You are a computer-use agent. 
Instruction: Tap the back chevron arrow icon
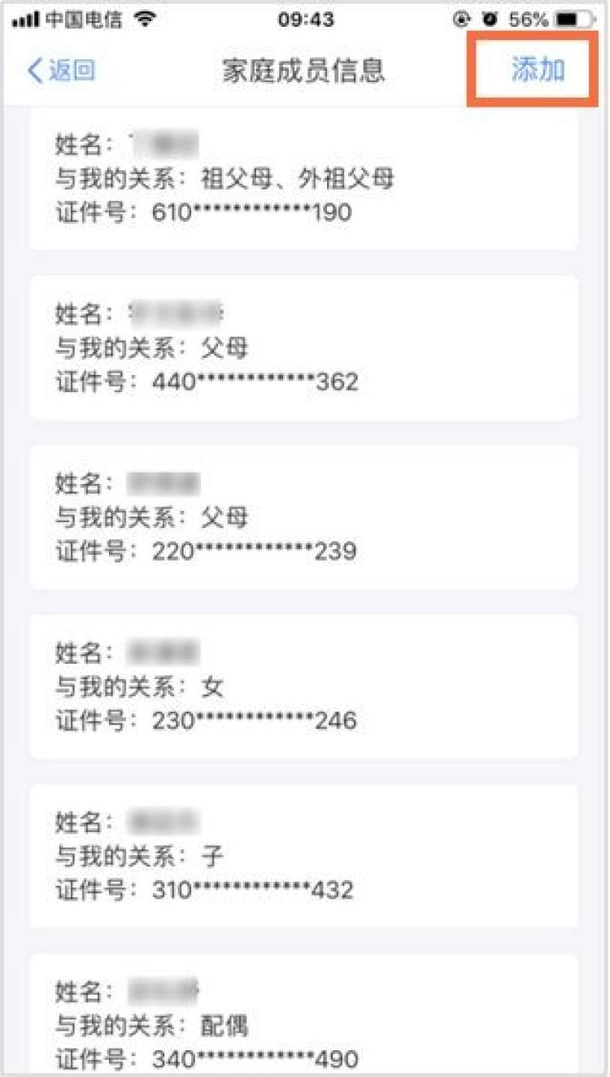coord(34,71)
